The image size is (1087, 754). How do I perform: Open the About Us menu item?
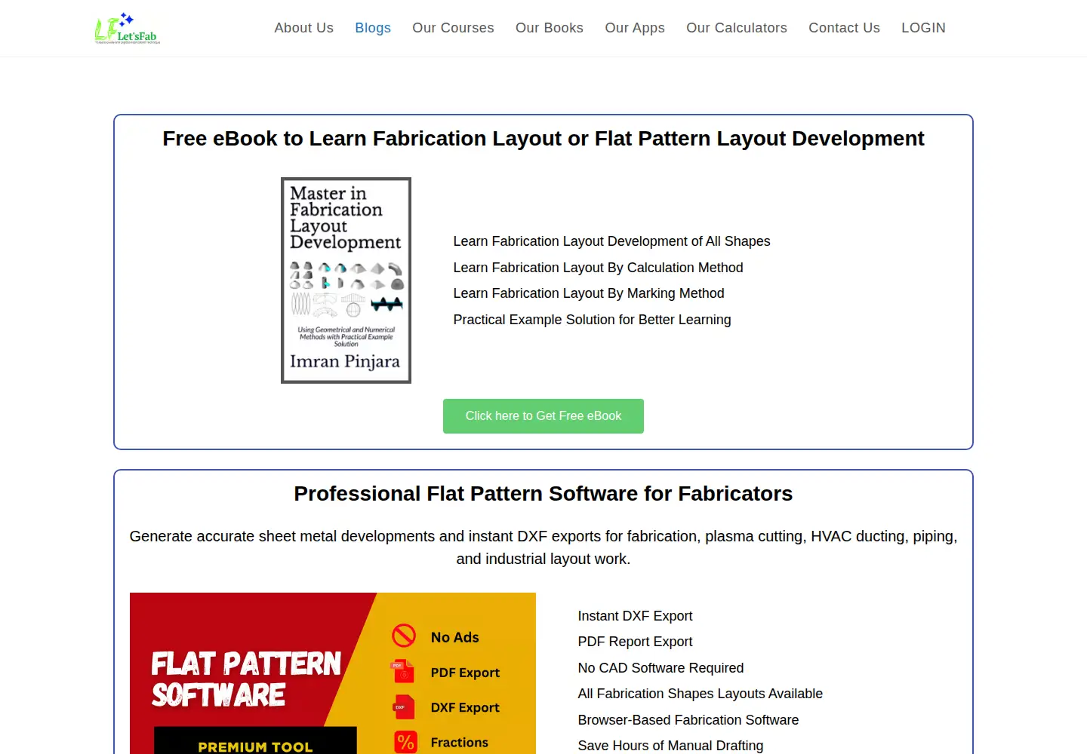[303, 28]
